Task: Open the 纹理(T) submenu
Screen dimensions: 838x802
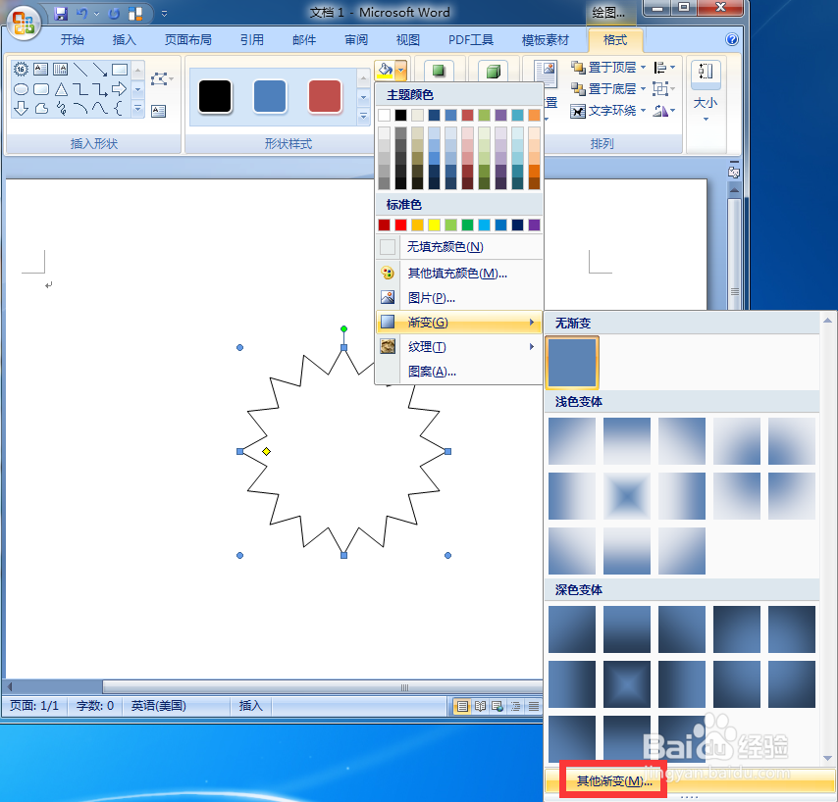Action: point(459,347)
